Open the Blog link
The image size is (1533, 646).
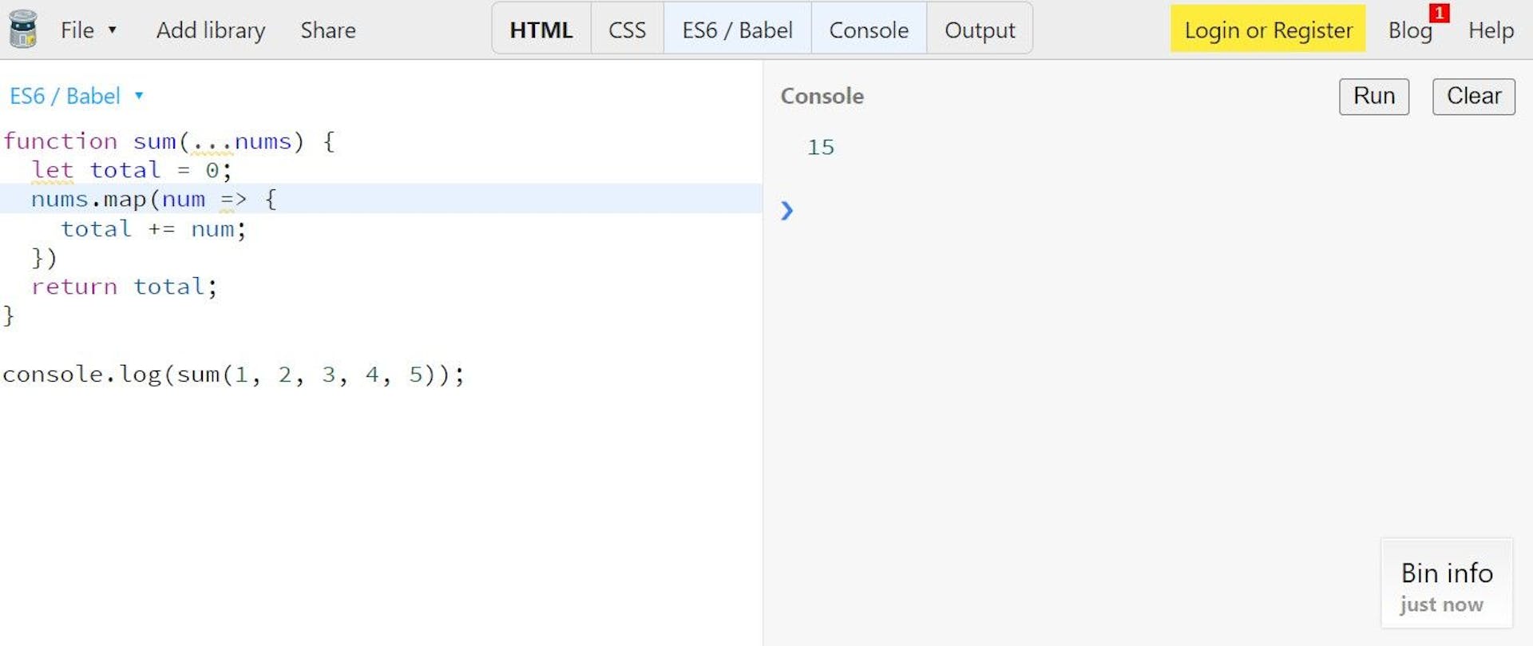pyautogui.click(x=1409, y=30)
